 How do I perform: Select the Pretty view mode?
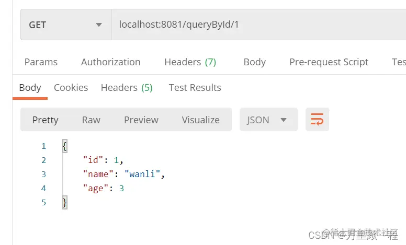click(46, 120)
